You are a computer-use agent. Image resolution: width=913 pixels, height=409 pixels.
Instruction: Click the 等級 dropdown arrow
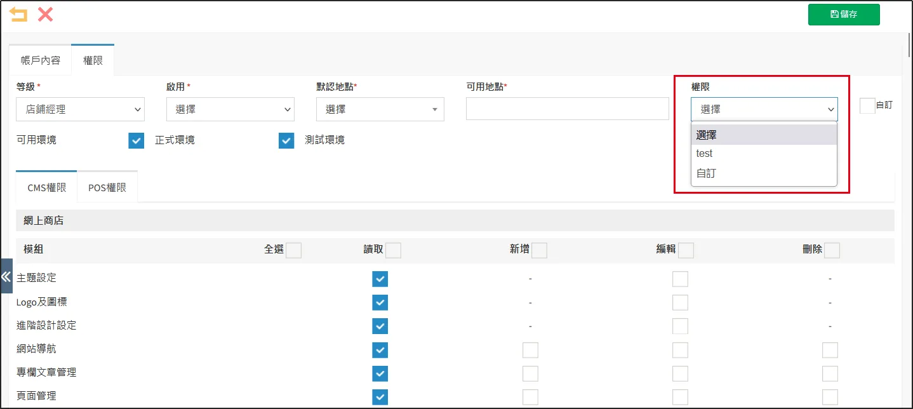pyautogui.click(x=137, y=109)
